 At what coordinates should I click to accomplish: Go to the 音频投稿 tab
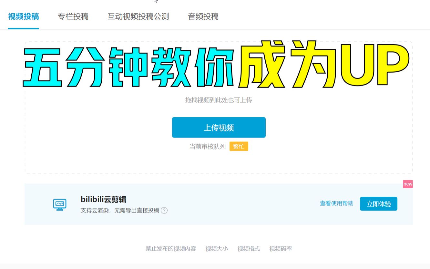[203, 16]
